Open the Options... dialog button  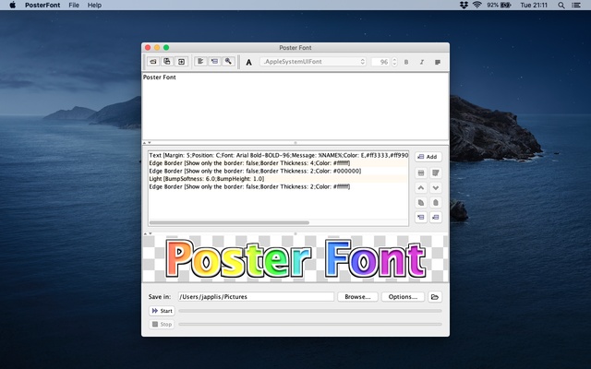point(403,297)
